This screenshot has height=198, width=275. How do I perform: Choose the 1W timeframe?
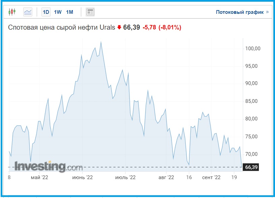58,12
